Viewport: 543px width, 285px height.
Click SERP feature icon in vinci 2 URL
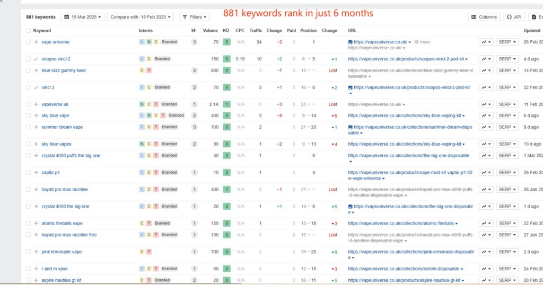tap(350, 87)
